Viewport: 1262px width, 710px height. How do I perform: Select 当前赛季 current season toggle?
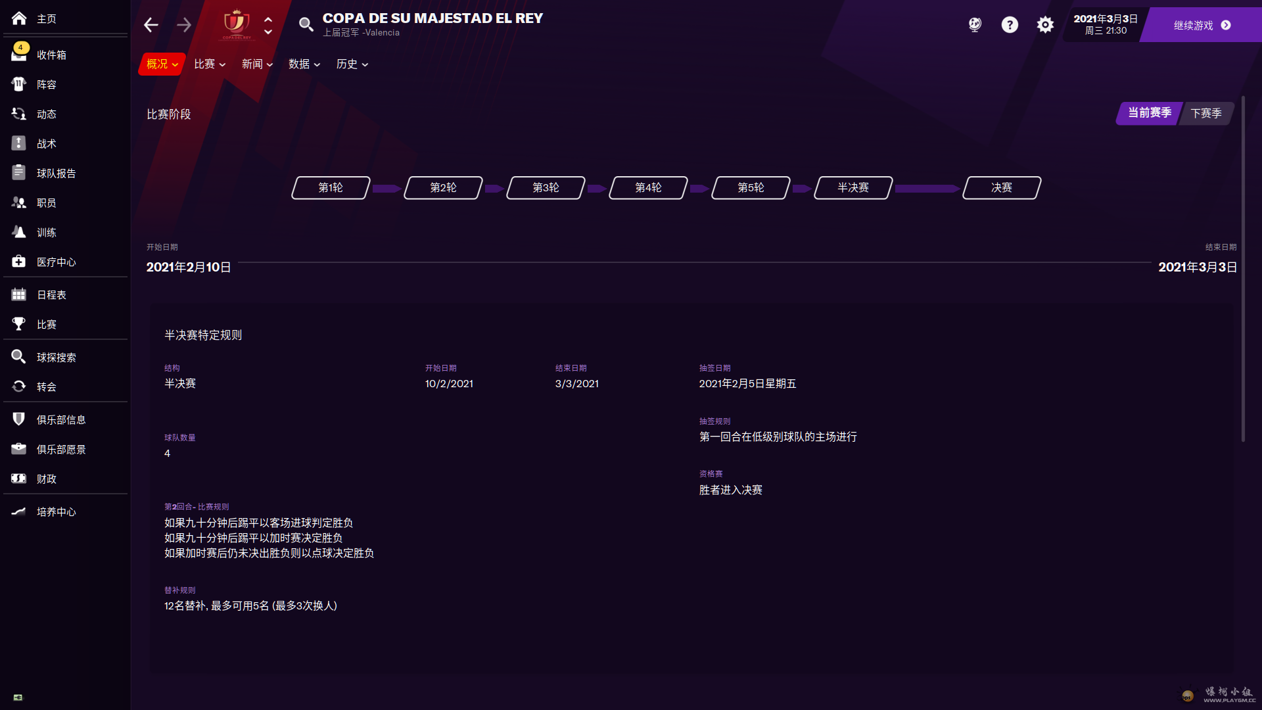pyautogui.click(x=1150, y=113)
